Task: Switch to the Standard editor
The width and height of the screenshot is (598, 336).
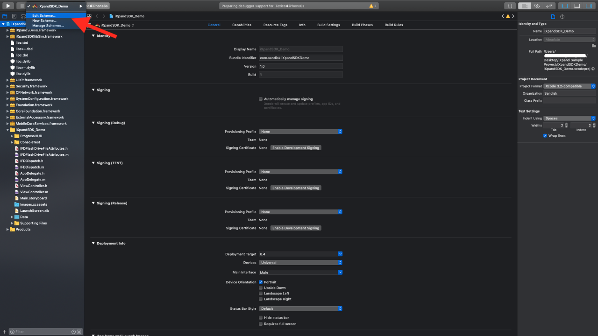Action: coord(526,6)
